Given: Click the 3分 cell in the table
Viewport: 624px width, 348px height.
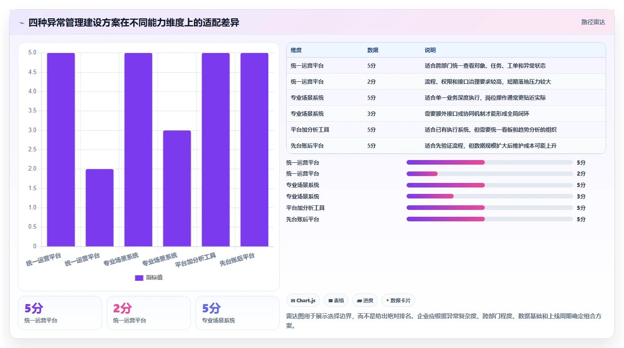Looking at the screenshot, I should [371, 114].
